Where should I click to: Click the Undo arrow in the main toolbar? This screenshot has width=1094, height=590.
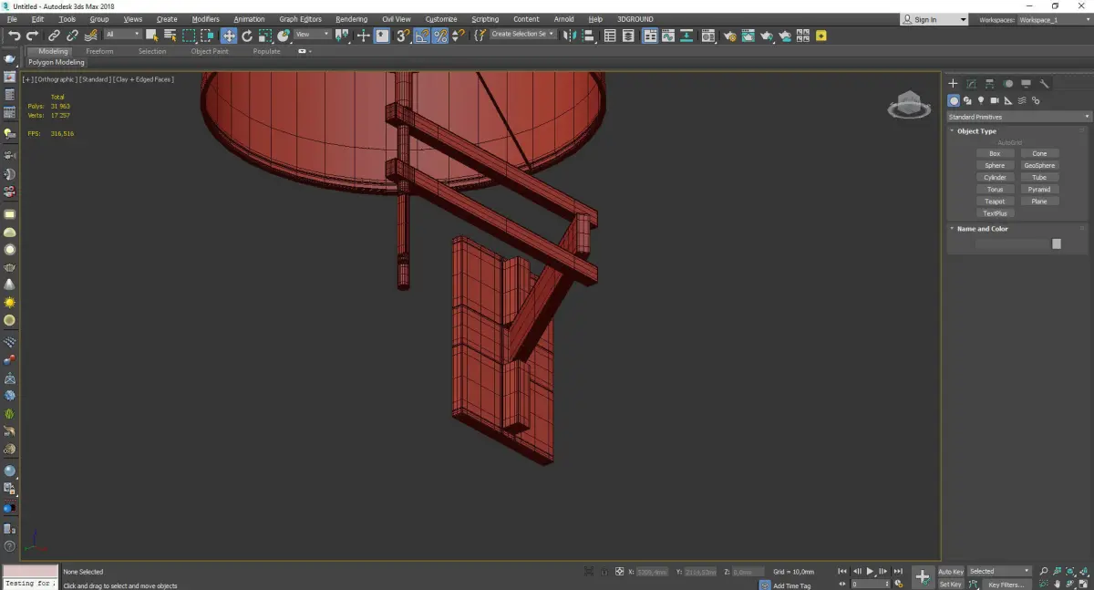coord(14,36)
